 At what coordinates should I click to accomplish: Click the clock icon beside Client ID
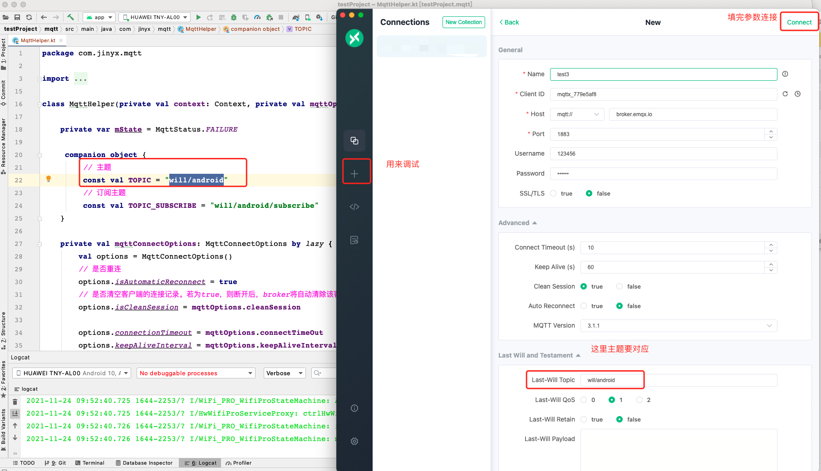[x=797, y=94]
